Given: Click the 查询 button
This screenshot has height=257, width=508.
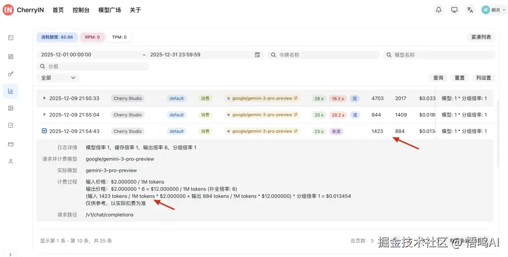Looking at the screenshot, I should click(x=438, y=78).
